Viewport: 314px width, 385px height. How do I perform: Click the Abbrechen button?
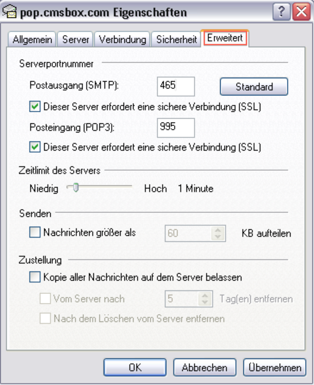tap(204, 367)
